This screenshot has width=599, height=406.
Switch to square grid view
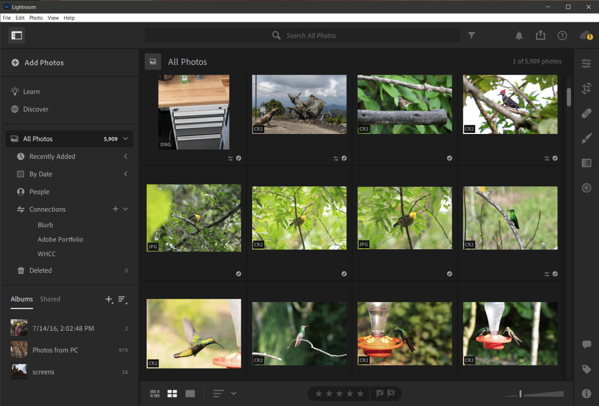click(x=172, y=394)
